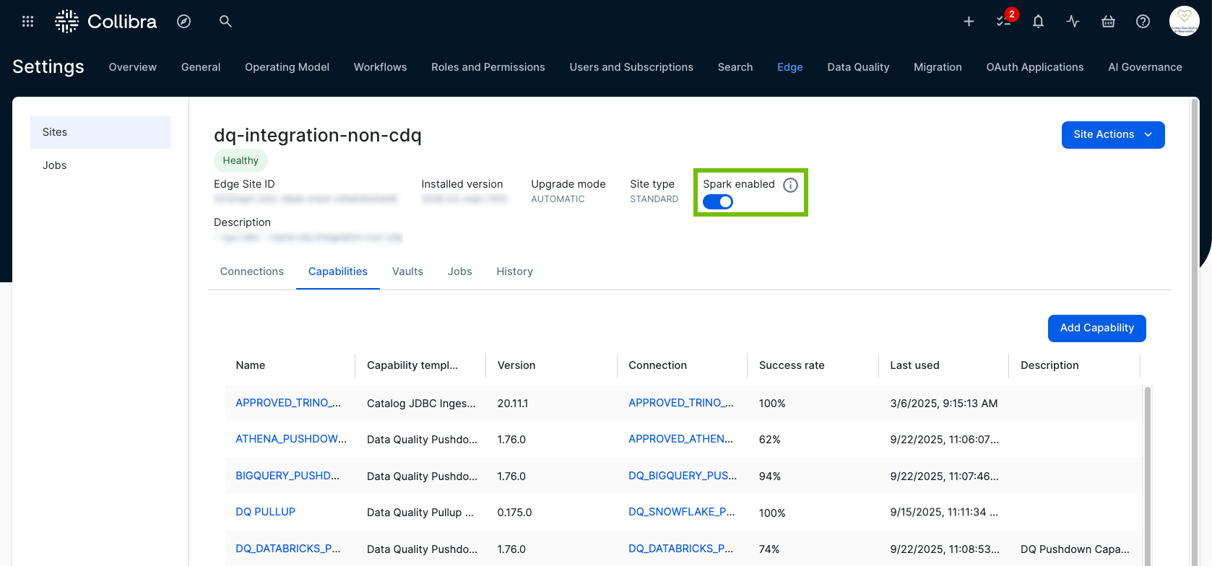Screen dimensions: 1212x566
Task: Open the tasks icon with red badge
Action: point(1004,21)
